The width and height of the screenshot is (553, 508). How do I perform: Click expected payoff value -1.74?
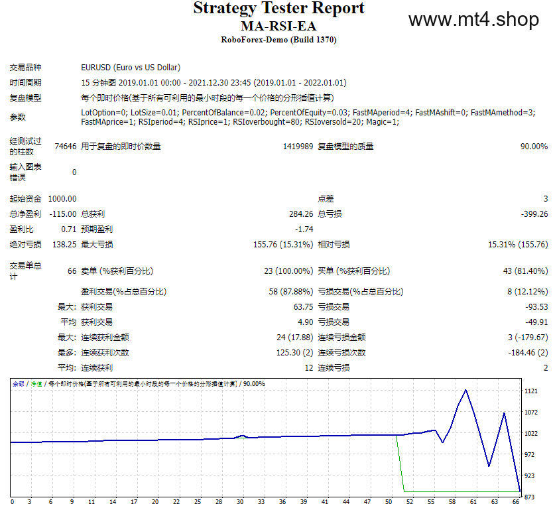click(x=304, y=229)
